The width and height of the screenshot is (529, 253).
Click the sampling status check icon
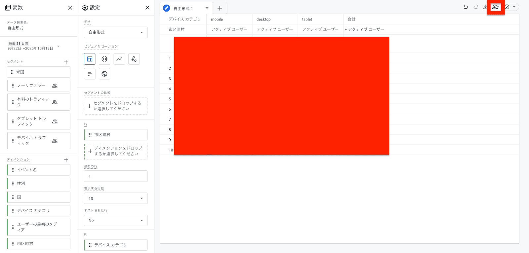(x=507, y=7)
